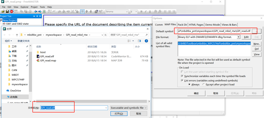Click the Save project floppy icon
Screen dimensions: 264x118
pyautogui.click(x=7, y=12)
